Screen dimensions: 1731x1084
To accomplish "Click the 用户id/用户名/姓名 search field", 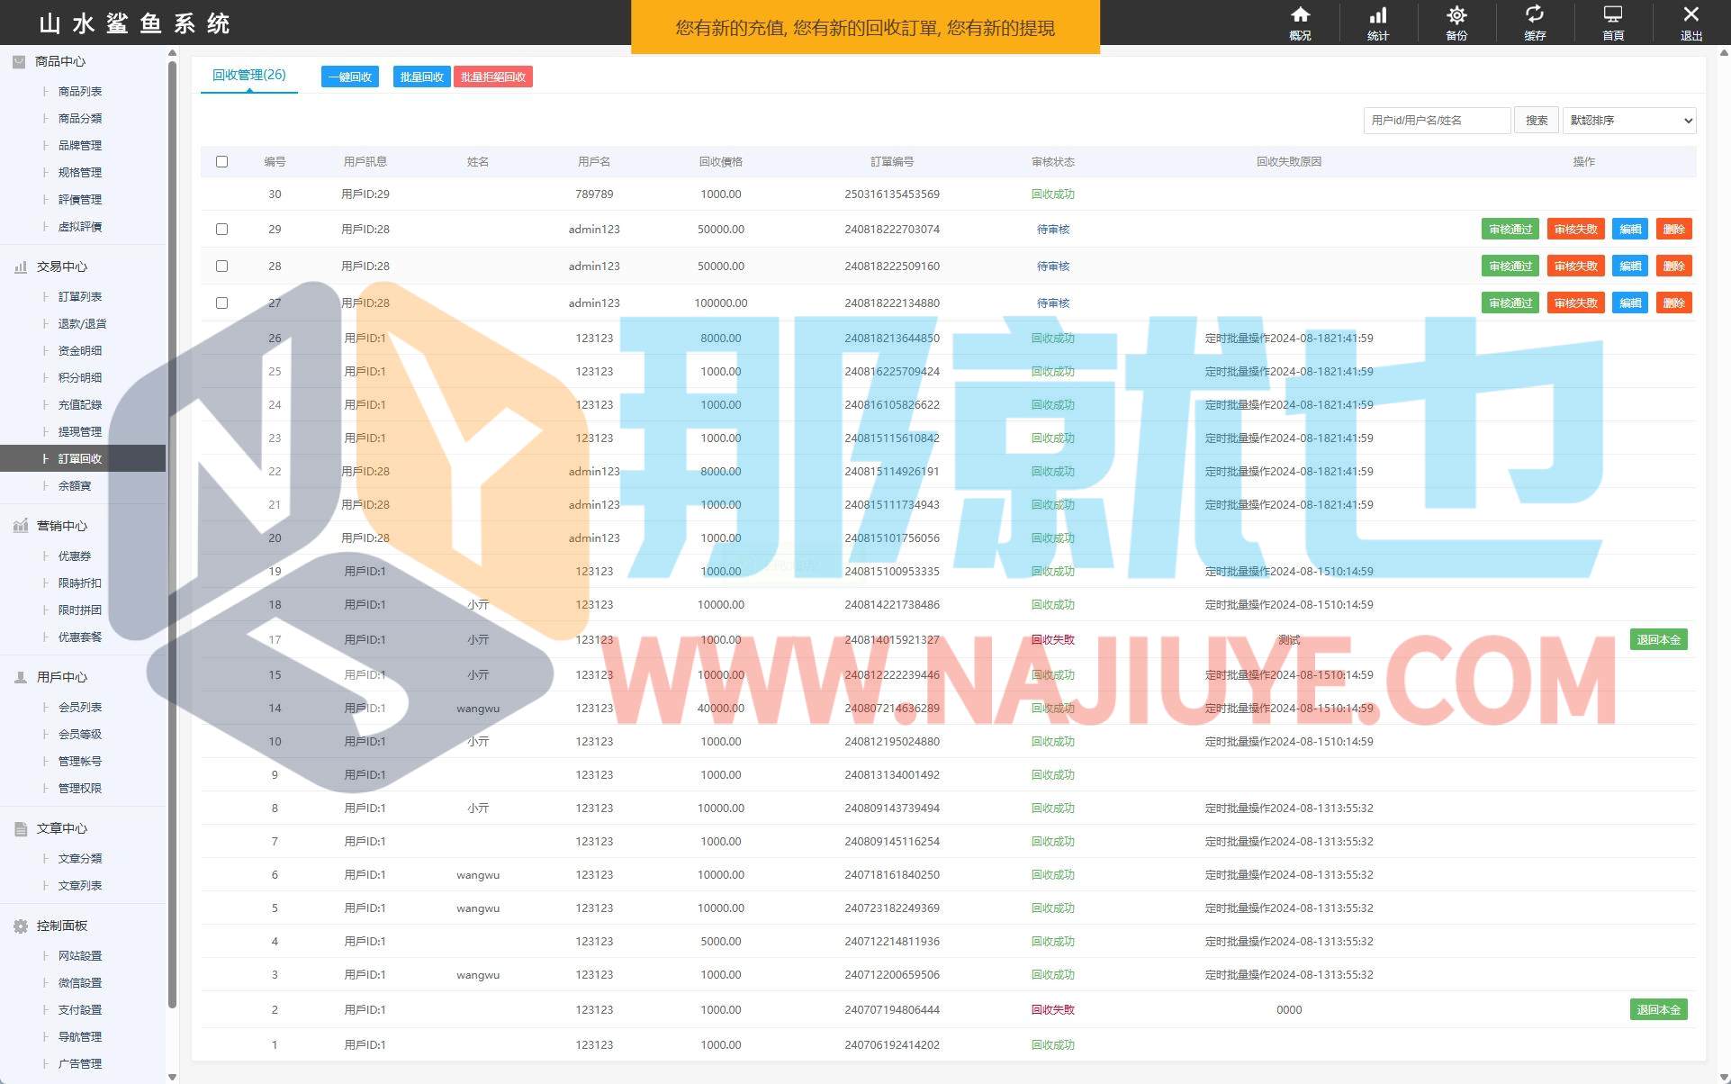I will 1437,121.
